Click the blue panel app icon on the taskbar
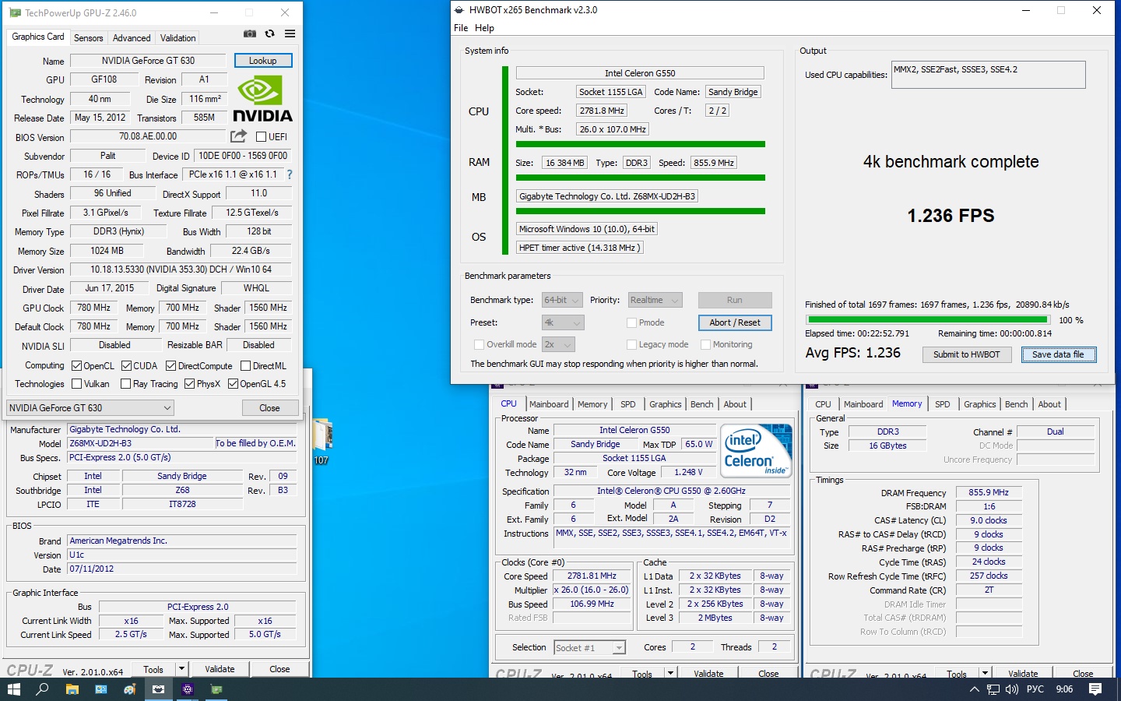The width and height of the screenshot is (1121, 701). point(100,689)
